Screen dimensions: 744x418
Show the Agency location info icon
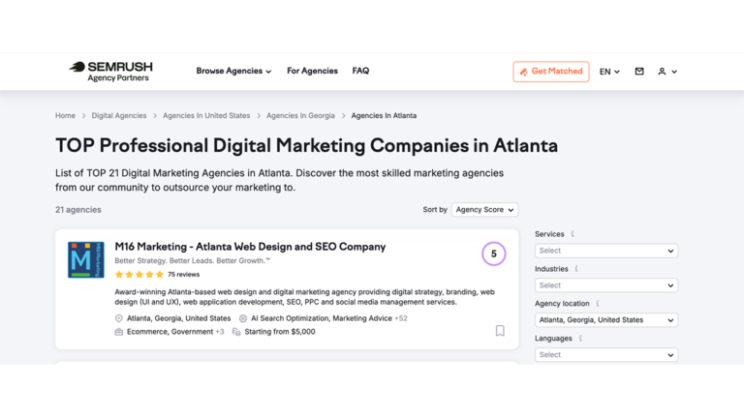(598, 303)
